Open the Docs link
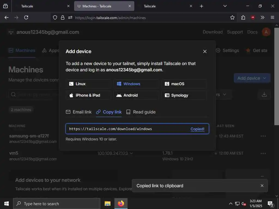 pyautogui.click(x=252, y=32)
